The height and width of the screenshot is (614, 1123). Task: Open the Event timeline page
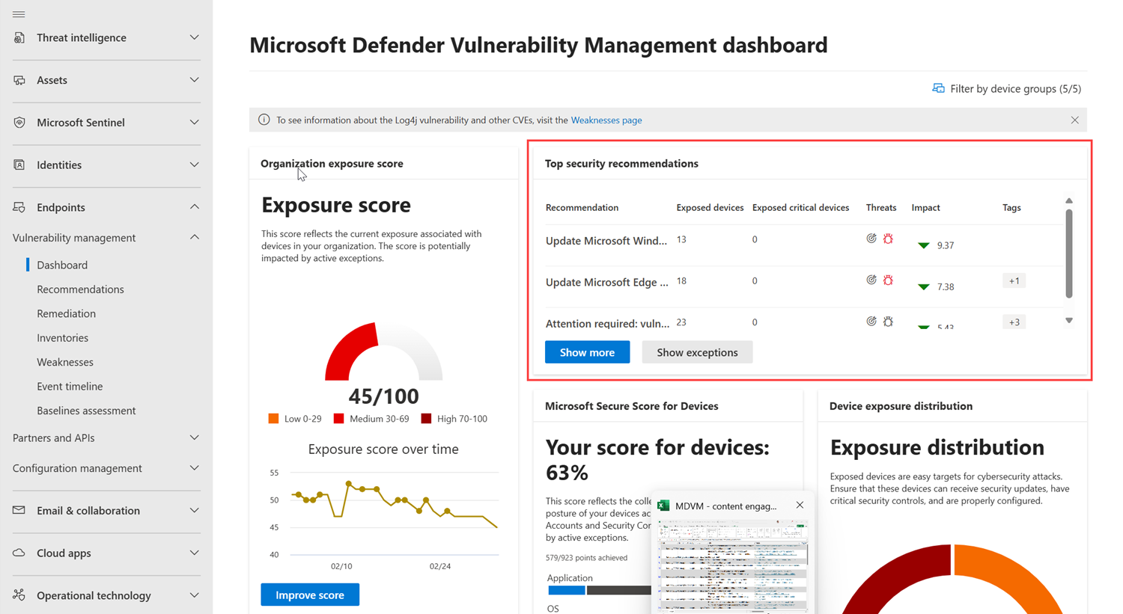(70, 386)
